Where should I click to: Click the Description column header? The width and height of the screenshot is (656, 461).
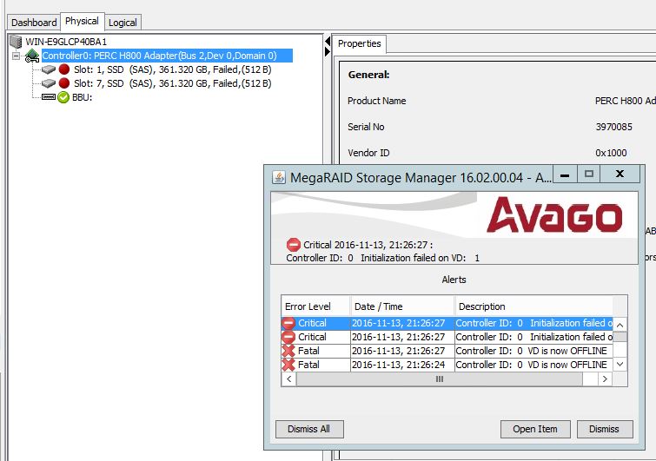(533, 306)
